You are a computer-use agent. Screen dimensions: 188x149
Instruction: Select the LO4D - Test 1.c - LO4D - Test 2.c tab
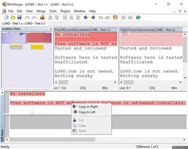pyautogui.click(x=24, y=23)
